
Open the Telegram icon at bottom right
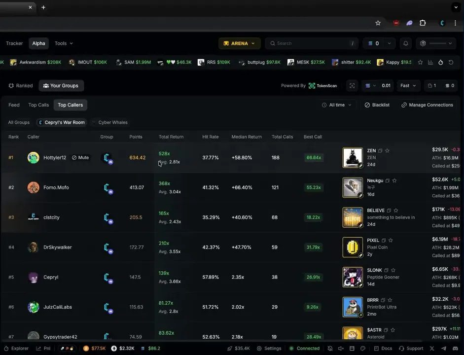tap(443, 349)
